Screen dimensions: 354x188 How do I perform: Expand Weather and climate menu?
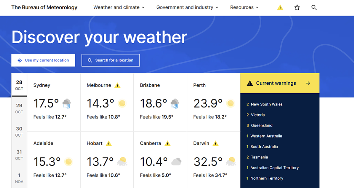[119, 8]
